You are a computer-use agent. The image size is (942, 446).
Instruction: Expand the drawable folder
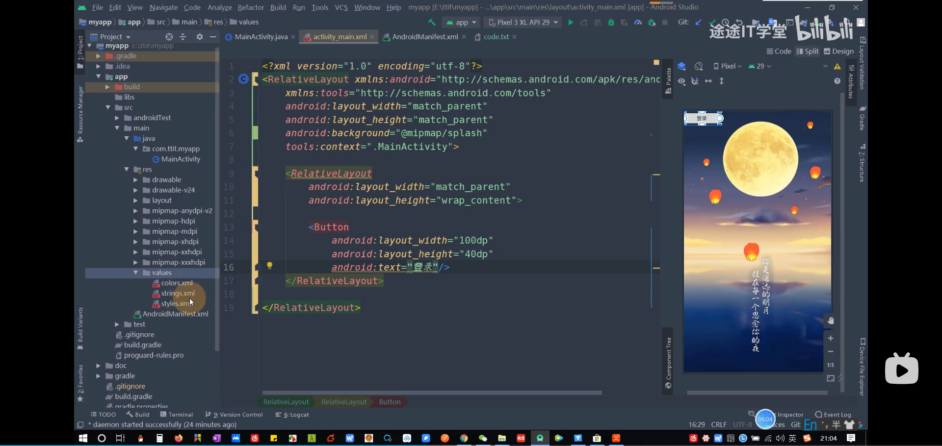[136, 180]
